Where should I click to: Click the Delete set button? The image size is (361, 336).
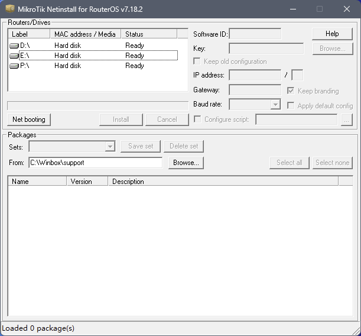click(x=184, y=146)
